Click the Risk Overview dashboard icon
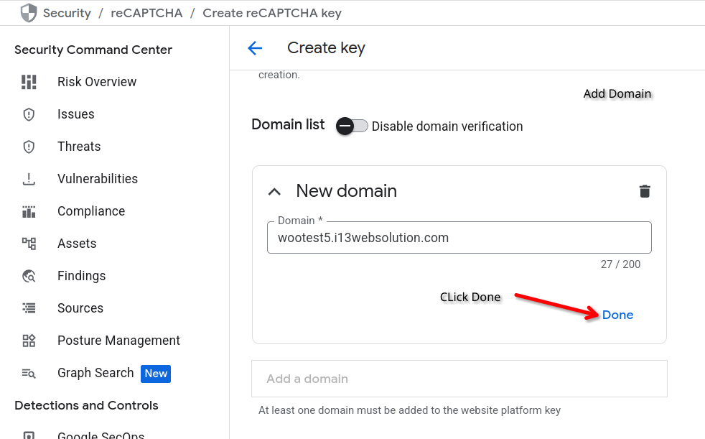Screen dimensions: 705x439 (29, 82)
